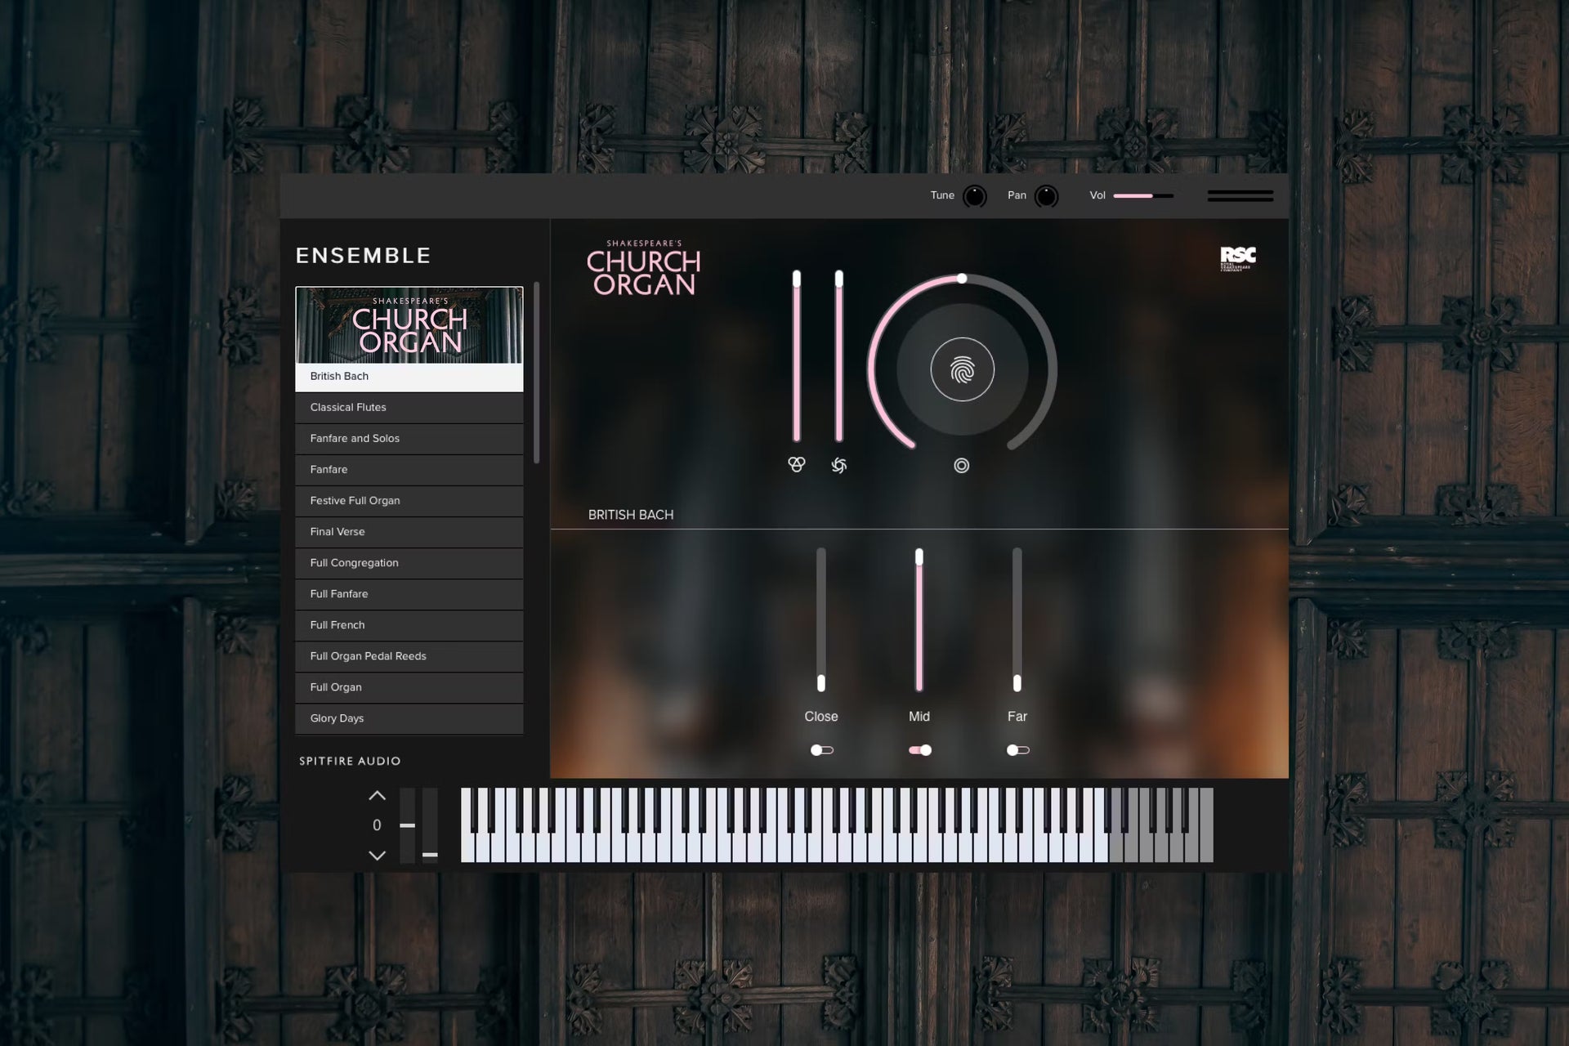Click the Pan knob
The width and height of the screenshot is (1569, 1046).
tap(1046, 196)
